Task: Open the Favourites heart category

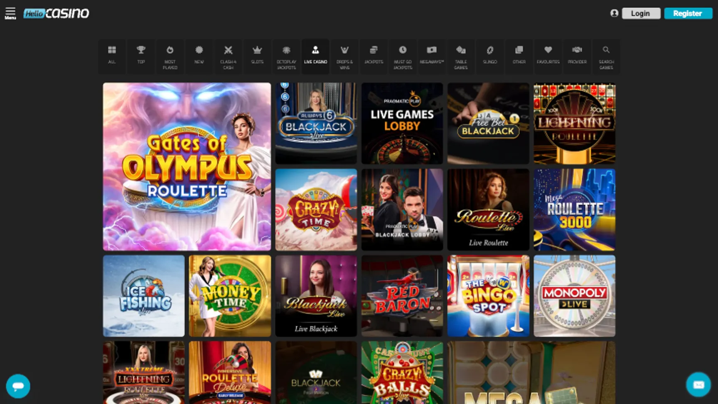Action: 548,57
